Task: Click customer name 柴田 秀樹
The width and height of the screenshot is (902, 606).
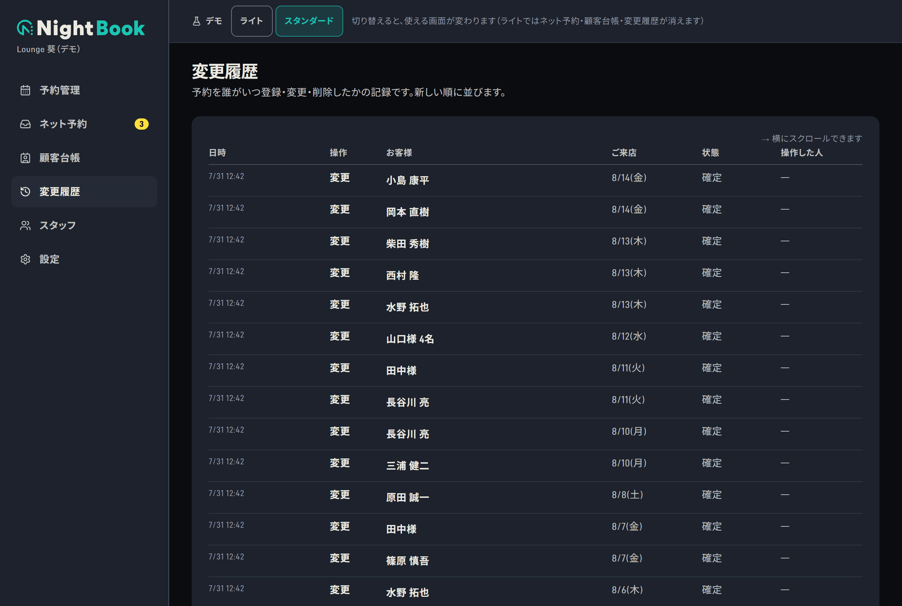Action: coord(407,244)
